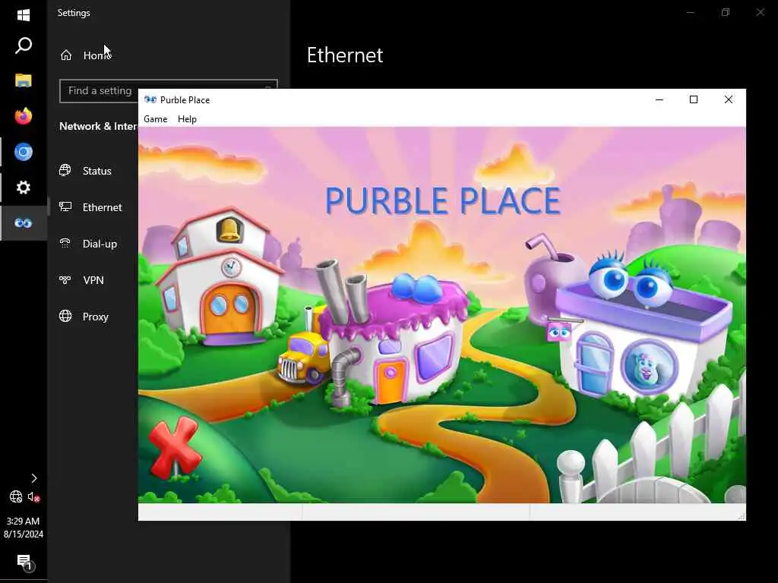Image resolution: width=778 pixels, height=583 pixels.
Task: Click the Status globe icon in Settings
Action: pos(65,171)
